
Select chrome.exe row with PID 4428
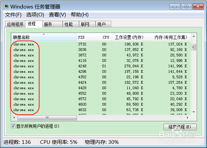tap(100, 88)
